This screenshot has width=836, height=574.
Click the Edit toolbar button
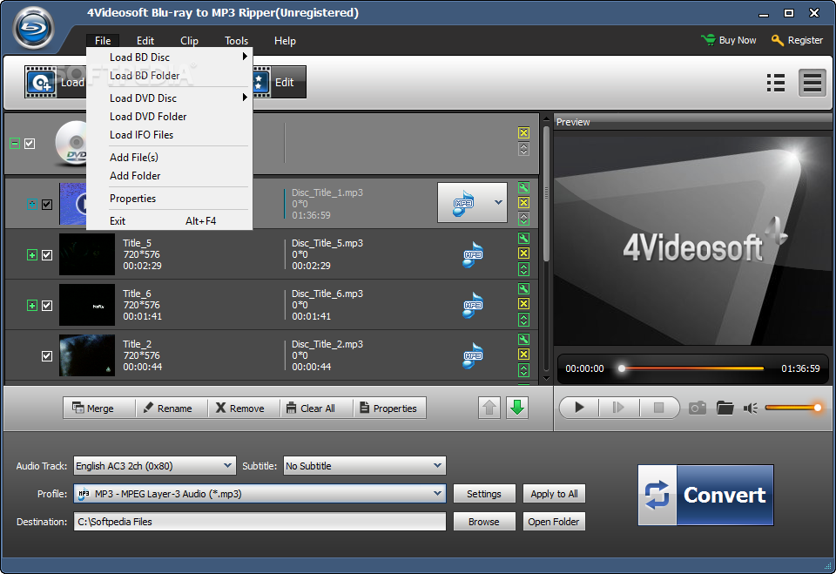click(x=280, y=82)
